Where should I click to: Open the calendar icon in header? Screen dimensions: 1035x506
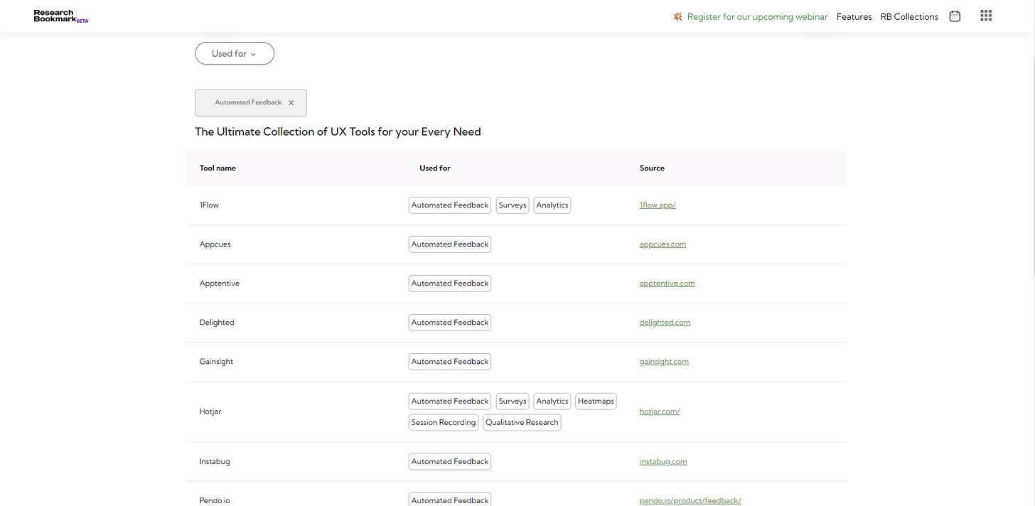click(955, 16)
